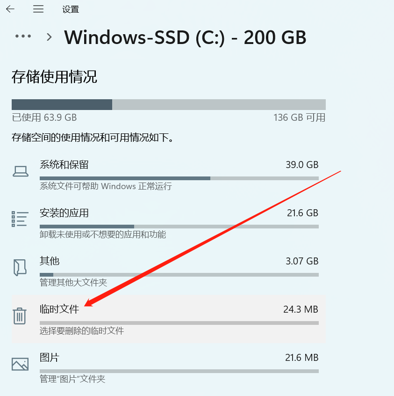Image resolution: width=394 pixels, height=396 pixels.
Task: Click 卸载未使用或不想要的应用和功能 description
Action: pos(103,235)
